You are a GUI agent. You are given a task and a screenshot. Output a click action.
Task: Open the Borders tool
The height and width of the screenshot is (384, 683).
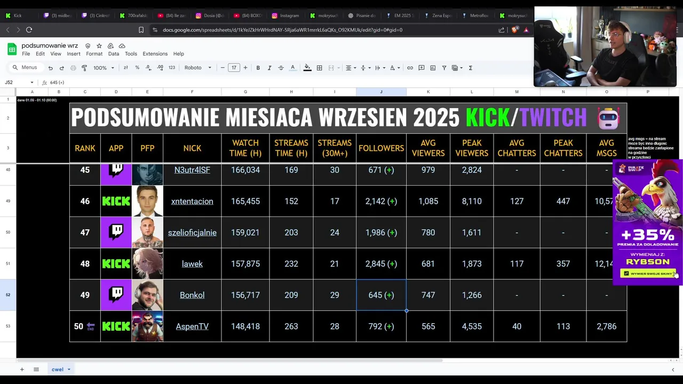[x=319, y=68]
